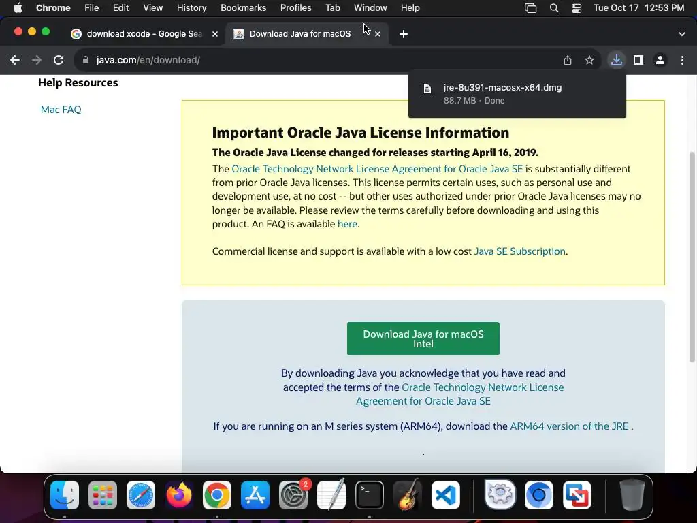The height and width of the screenshot is (523, 697).
Task: Open Finder from the Dock
Action: pos(65,495)
